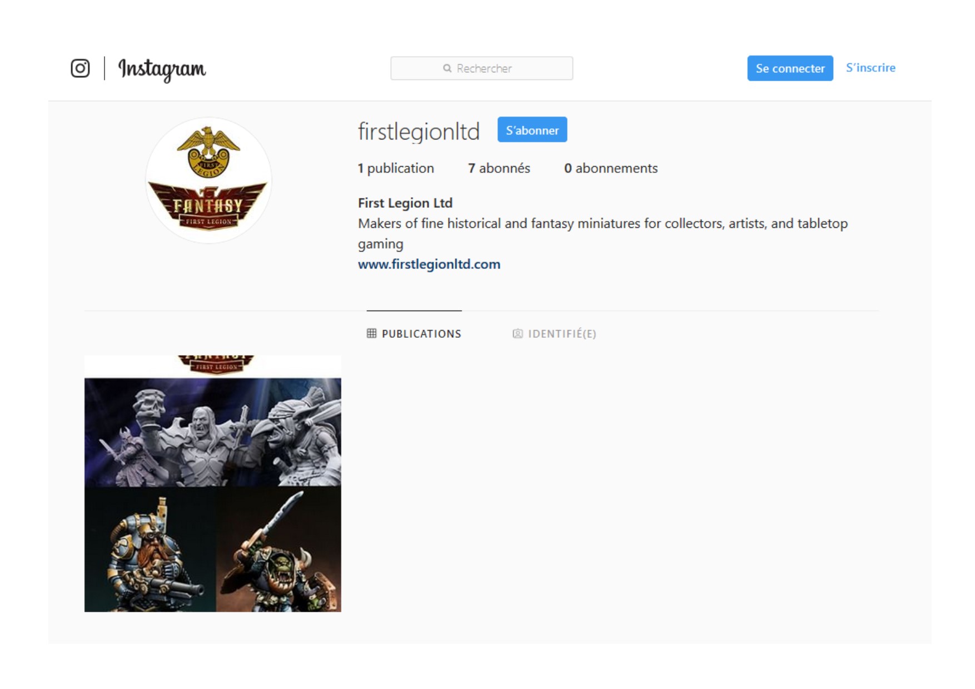Click the S'abonner follow button
Viewport: 975px width, 689px height.
coord(532,130)
